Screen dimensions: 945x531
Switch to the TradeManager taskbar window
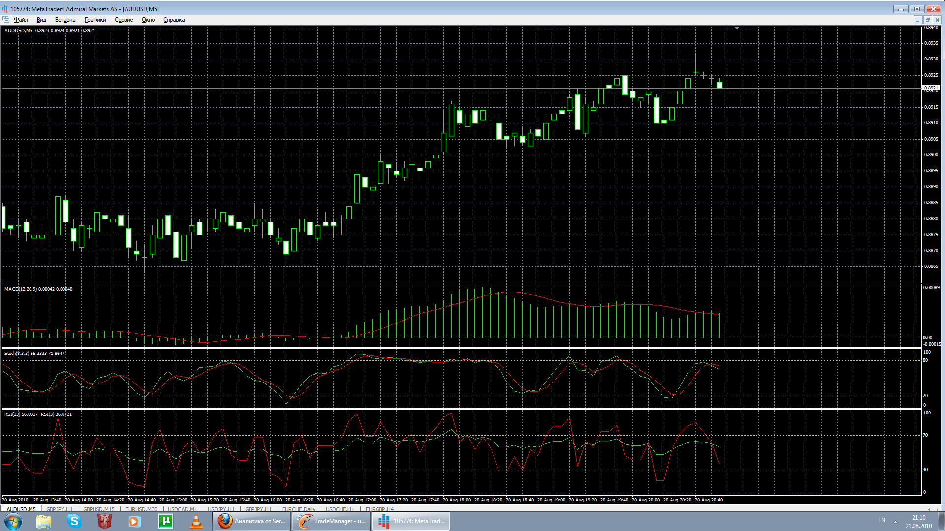(332, 521)
